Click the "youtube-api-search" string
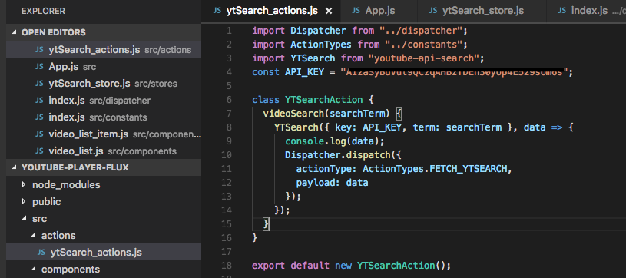Viewport: 626px width, 278px height. [x=423, y=58]
